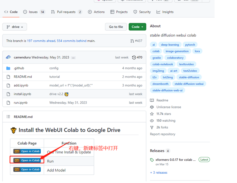Screen dimensions: 237x183
Task: Select the 'lora' topic tag
Action: [197, 51]
